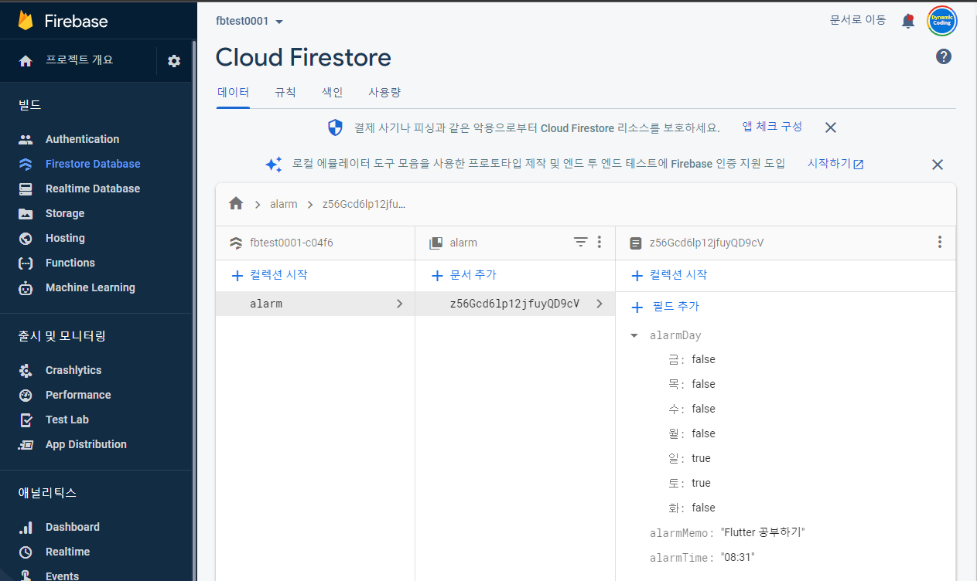Click the 수: false field
Viewport: 977px width, 581px height.
pyautogui.click(x=692, y=409)
